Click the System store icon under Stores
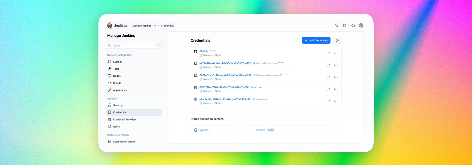The image size is (472, 165). tap(196, 130)
